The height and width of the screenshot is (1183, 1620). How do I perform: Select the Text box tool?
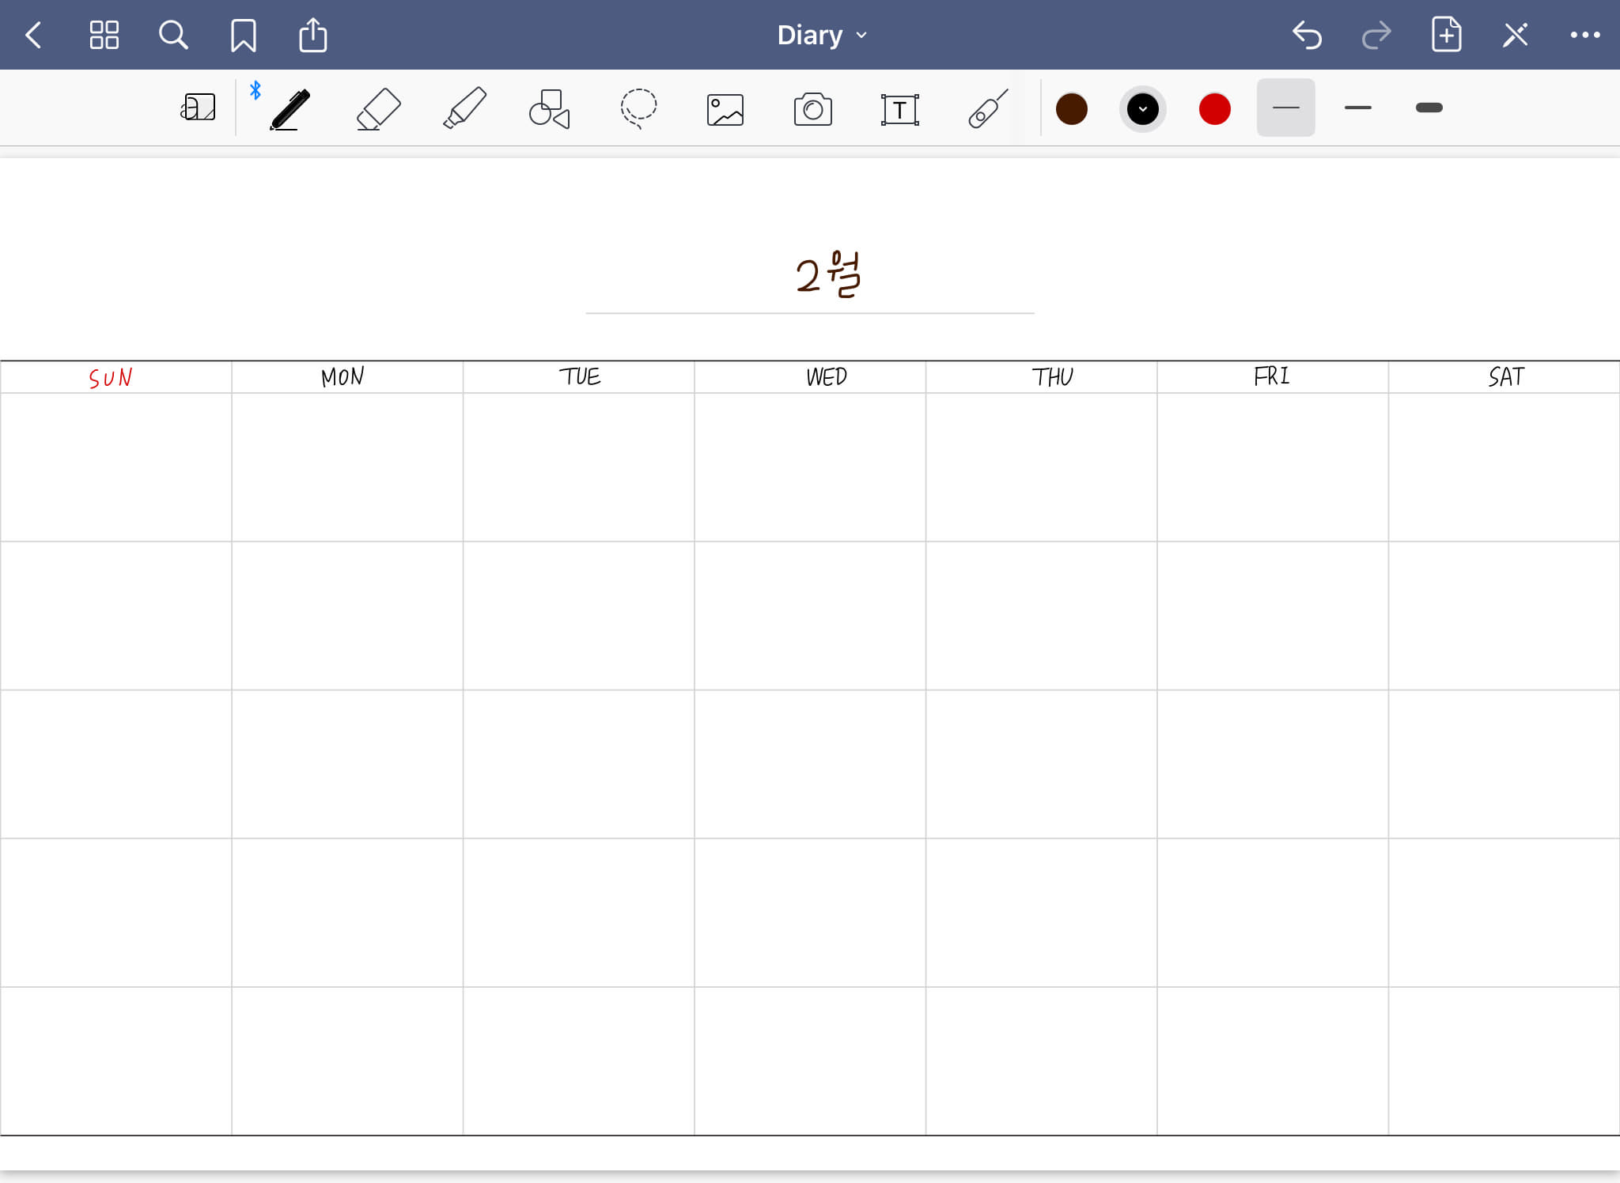tap(899, 110)
